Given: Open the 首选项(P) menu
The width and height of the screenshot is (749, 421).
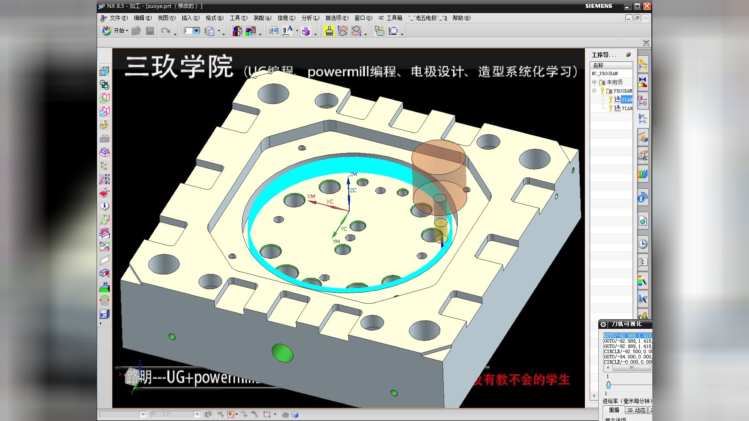Looking at the screenshot, I should (337, 18).
